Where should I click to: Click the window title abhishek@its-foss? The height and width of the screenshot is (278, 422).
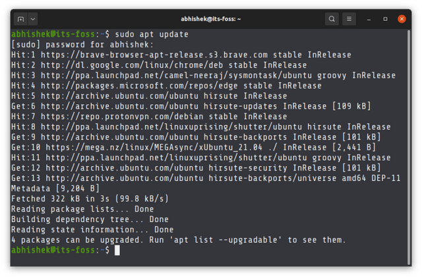(210, 19)
